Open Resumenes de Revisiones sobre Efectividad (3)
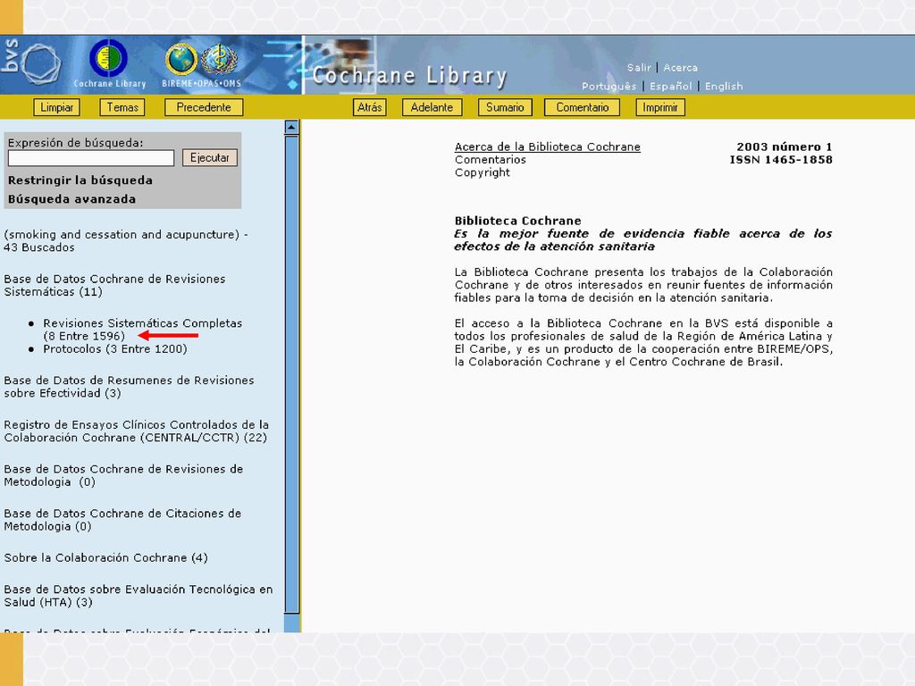The image size is (915, 686). coord(129,387)
